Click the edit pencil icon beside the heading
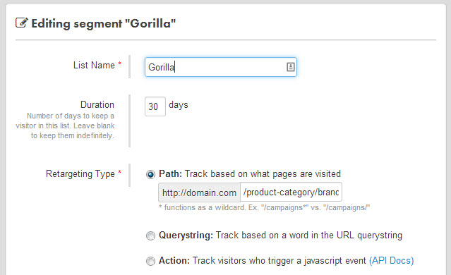The height and width of the screenshot is (275, 451). point(22,23)
